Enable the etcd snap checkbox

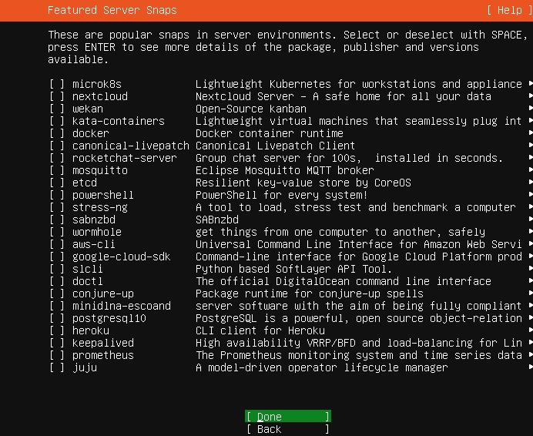(x=57, y=183)
